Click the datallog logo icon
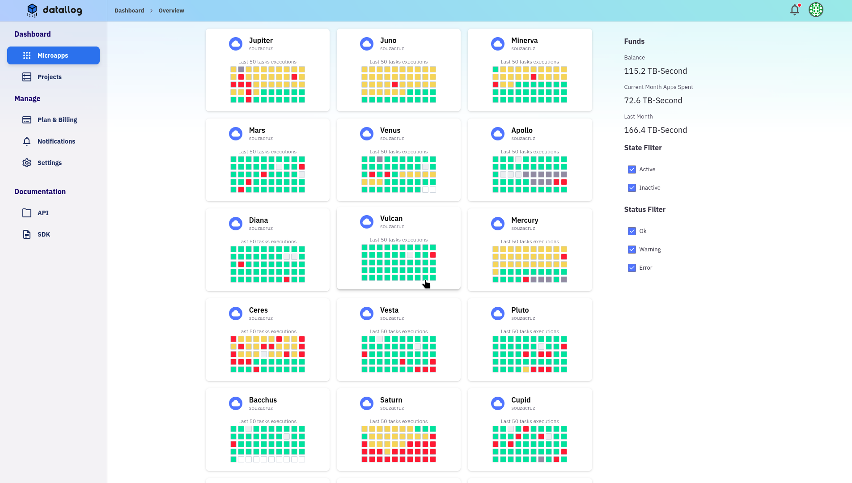This screenshot has width=852, height=483. (x=32, y=10)
